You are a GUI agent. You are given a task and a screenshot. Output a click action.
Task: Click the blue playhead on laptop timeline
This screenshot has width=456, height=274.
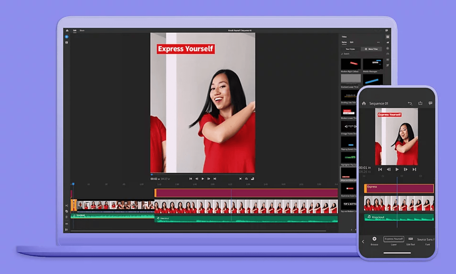[x=73, y=184]
